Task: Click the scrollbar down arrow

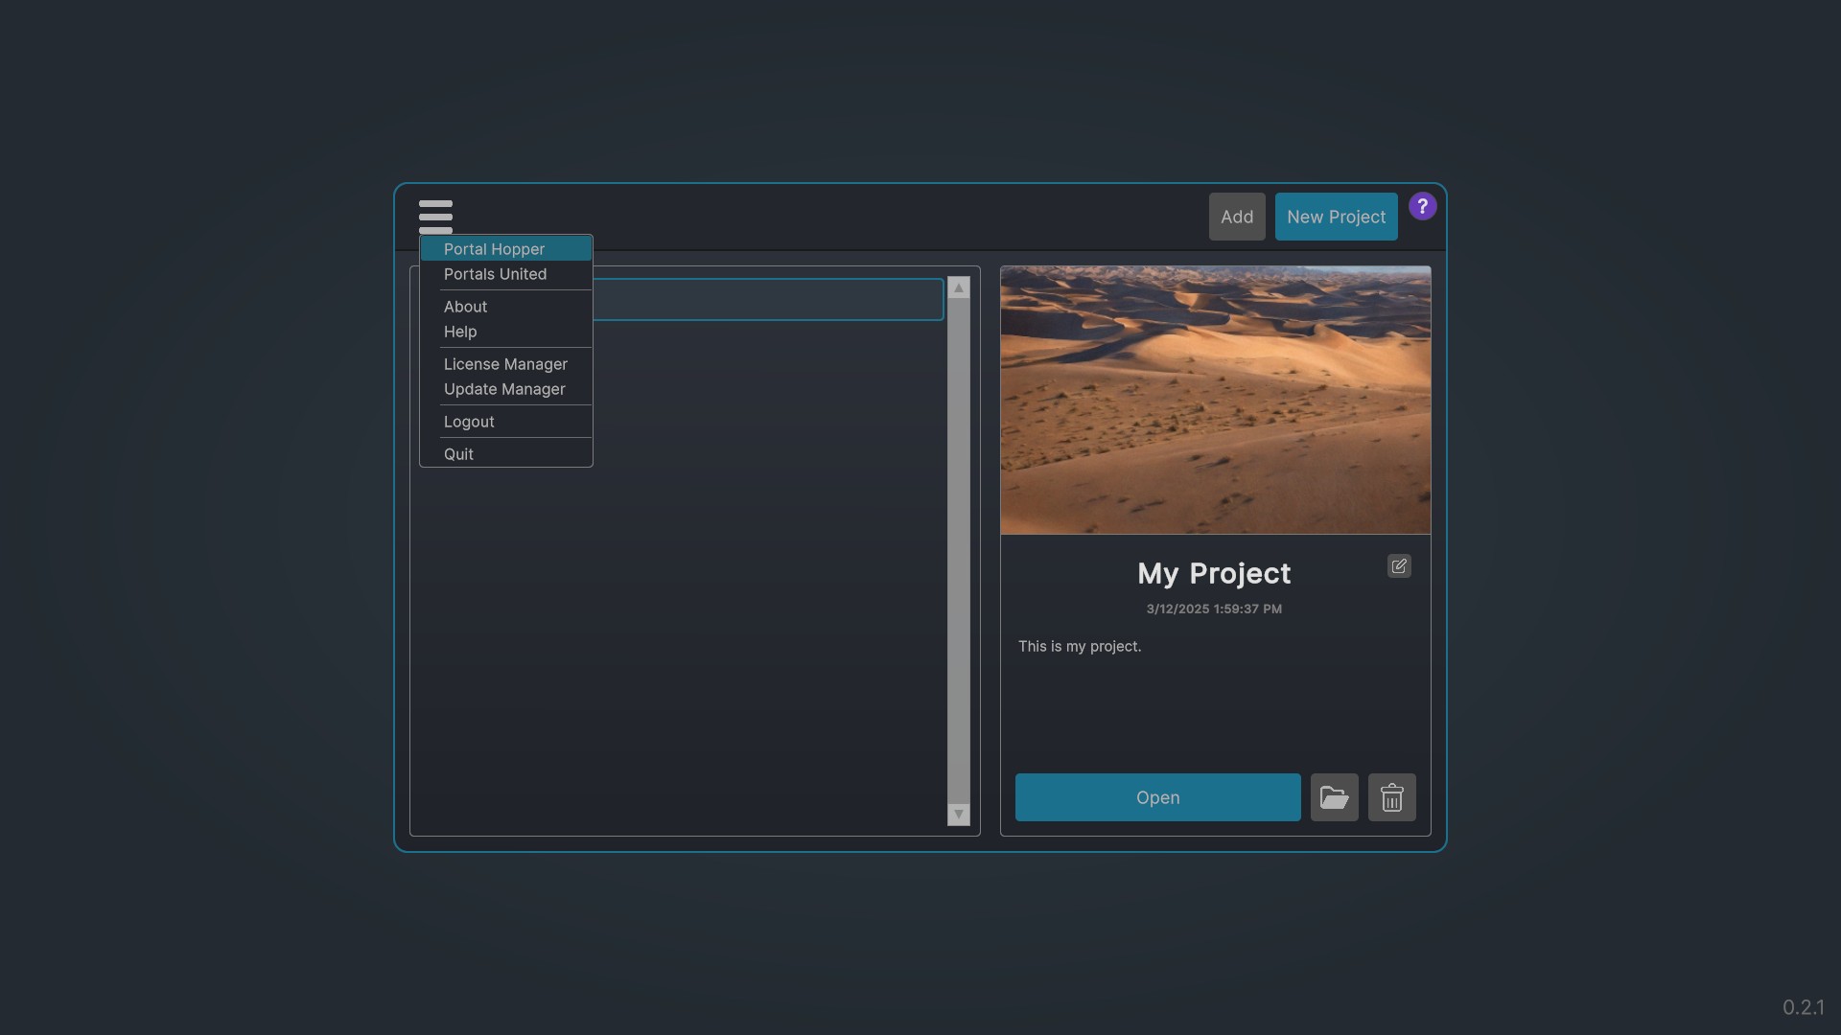Action: pyautogui.click(x=958, y=814)
